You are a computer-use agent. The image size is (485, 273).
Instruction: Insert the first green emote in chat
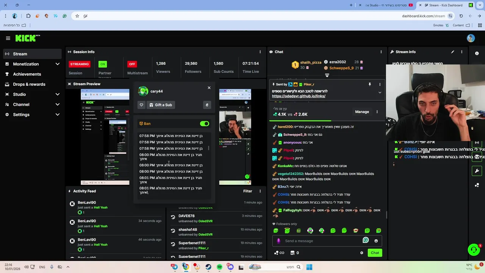pos(276,231)
